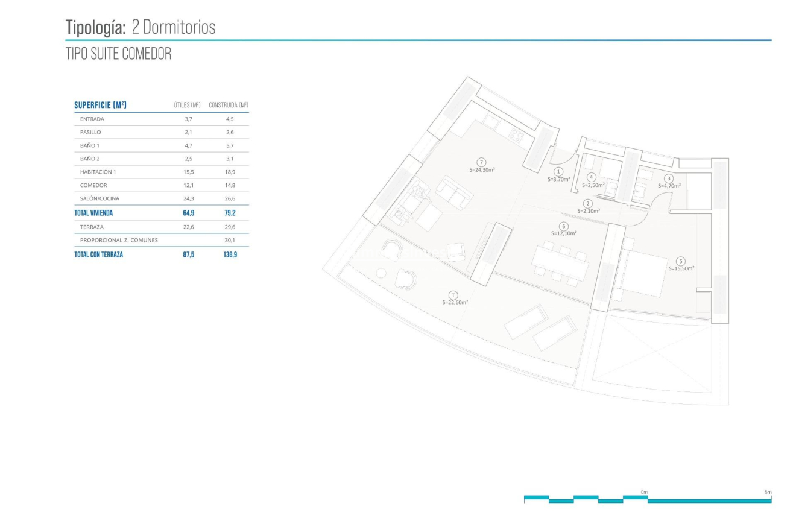Click the circled number 3 bathroom marker
This screenshot has width=796, height=518.
coord(669,178)
